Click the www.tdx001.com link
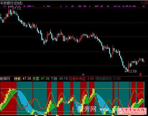The width and height of the screenshot is (148, 116). [x=135, y=113]
